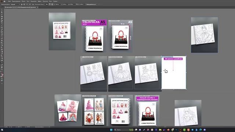Select the back cover artboard at top left
The width and height of the screenshot is (235, 132).
62,31
